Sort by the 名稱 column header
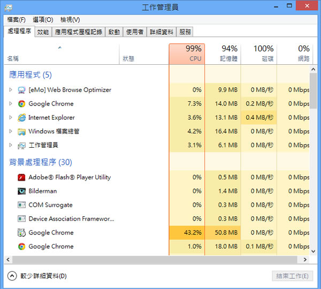 click(62, 54)
